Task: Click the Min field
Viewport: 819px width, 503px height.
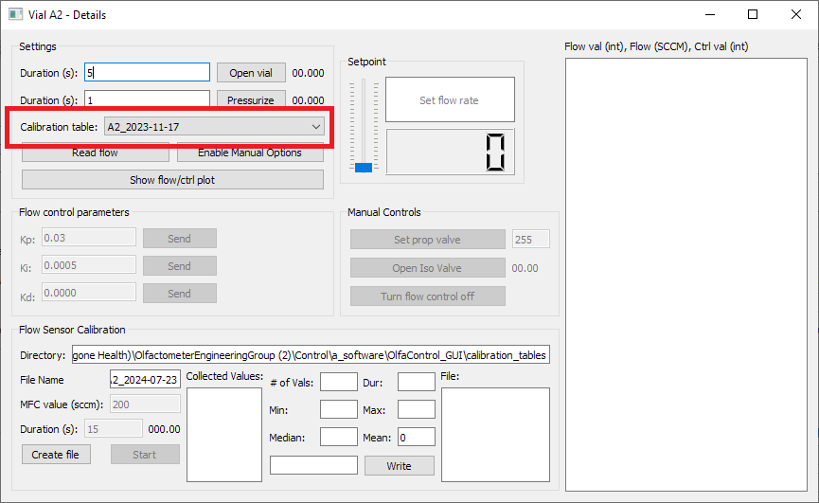Action: point(338,409)
